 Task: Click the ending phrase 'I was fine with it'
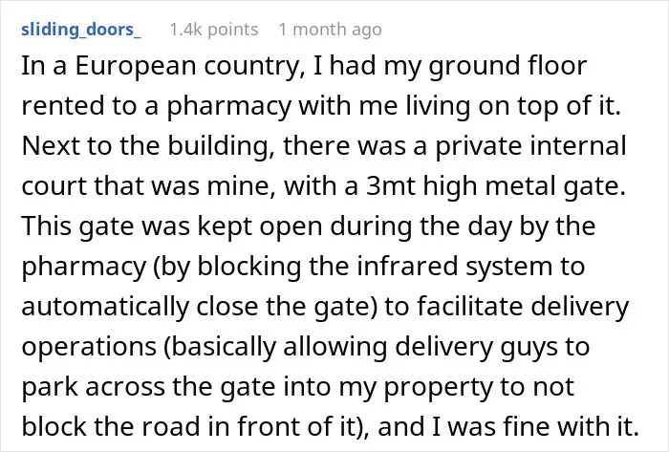[534, 426]
